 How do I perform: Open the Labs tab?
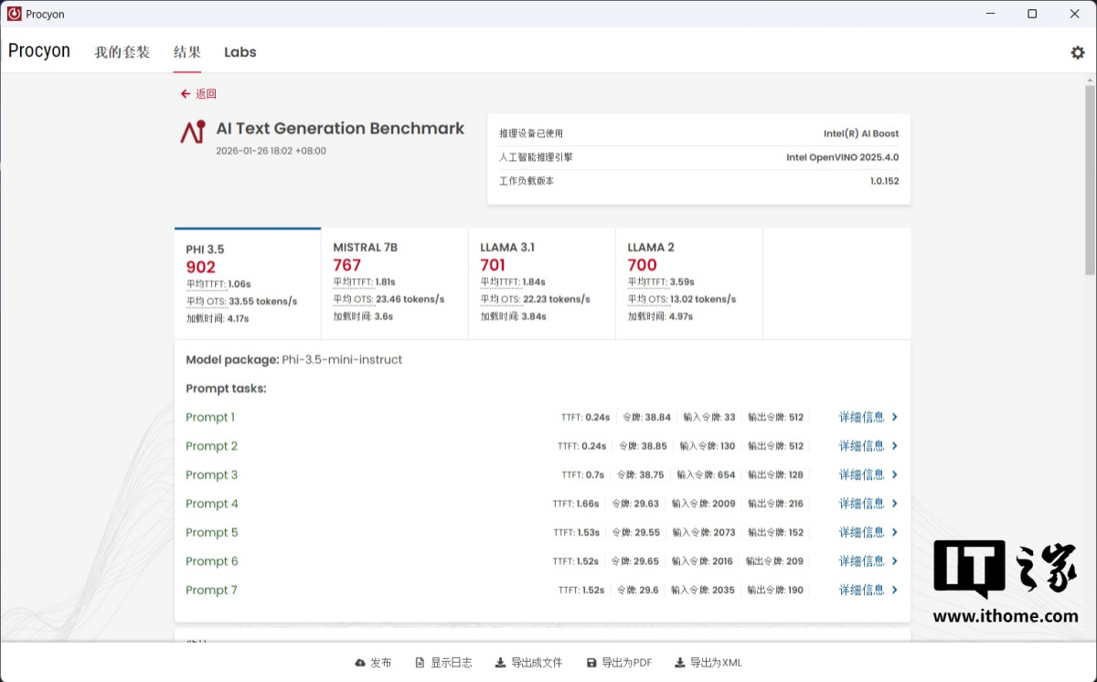pos(240,52)
